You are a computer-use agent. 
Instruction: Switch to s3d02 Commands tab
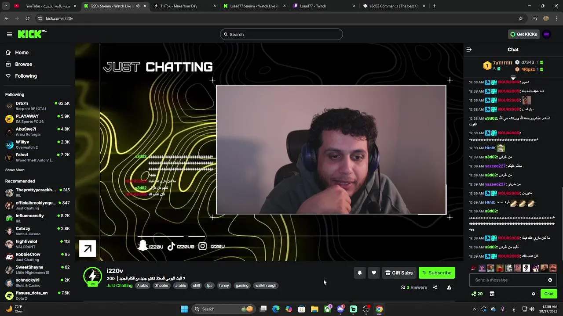394,6
